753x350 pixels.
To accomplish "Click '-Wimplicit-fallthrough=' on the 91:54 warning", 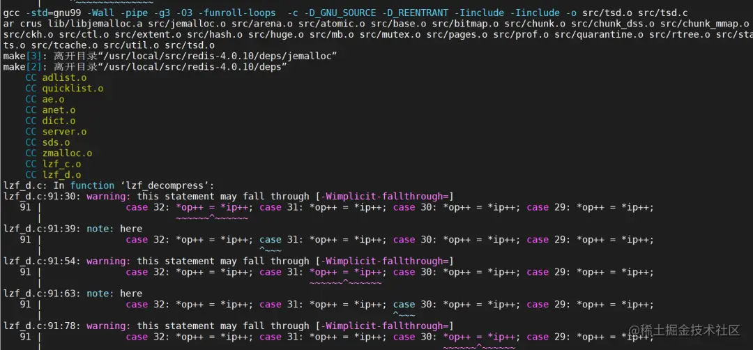I will click(x=385, y=261).
